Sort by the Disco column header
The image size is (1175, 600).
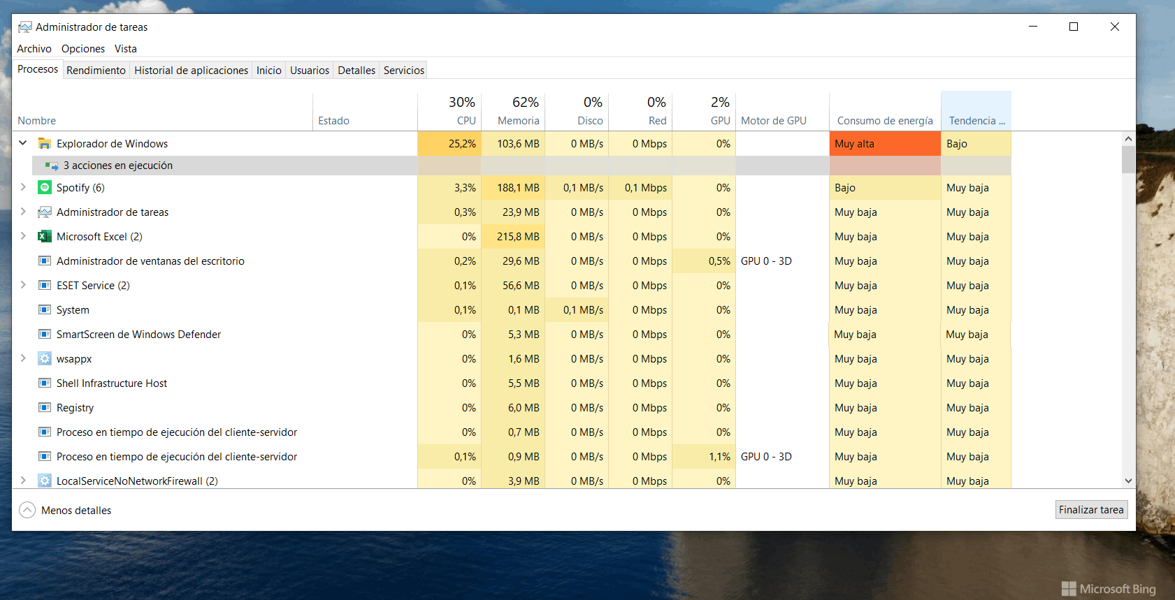(x=577, y=111)
